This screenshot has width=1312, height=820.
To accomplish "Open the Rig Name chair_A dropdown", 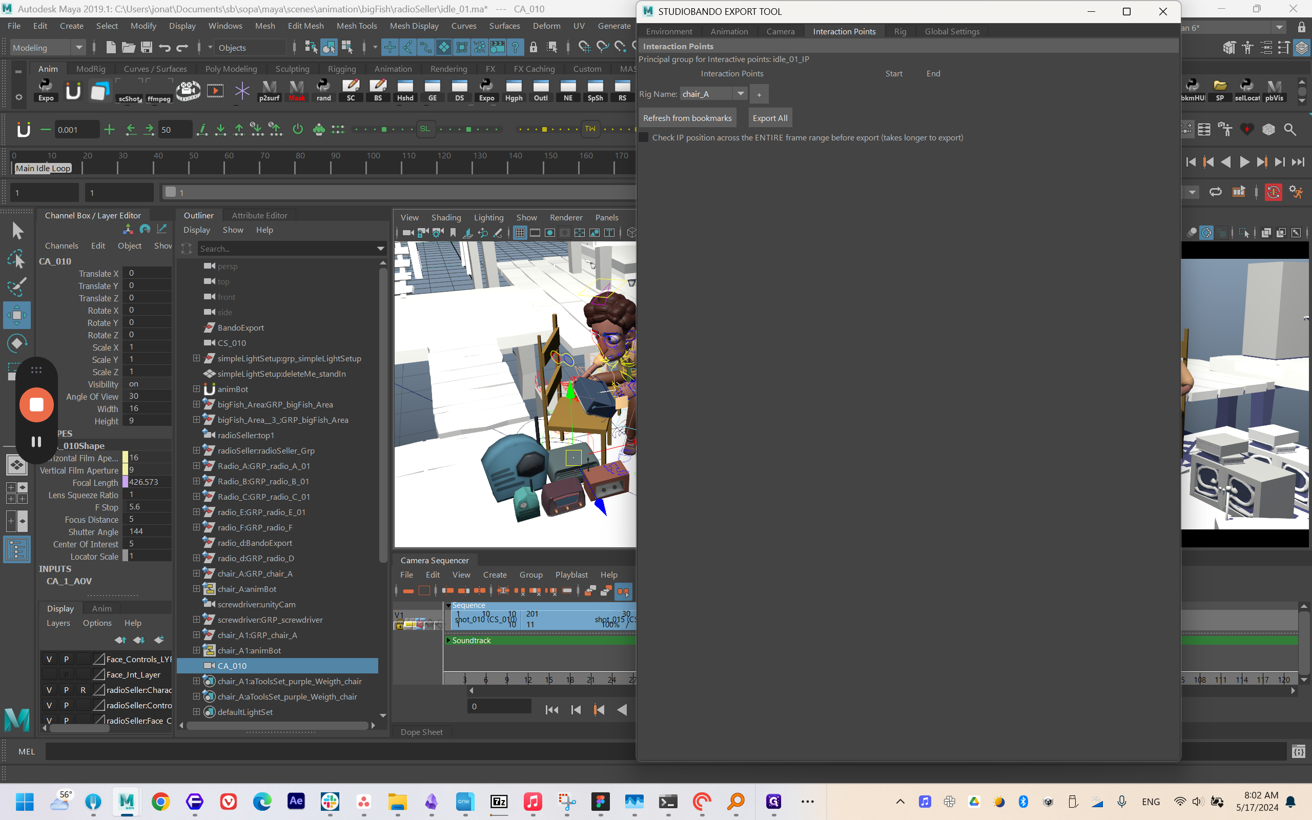I will click(740, 94).
